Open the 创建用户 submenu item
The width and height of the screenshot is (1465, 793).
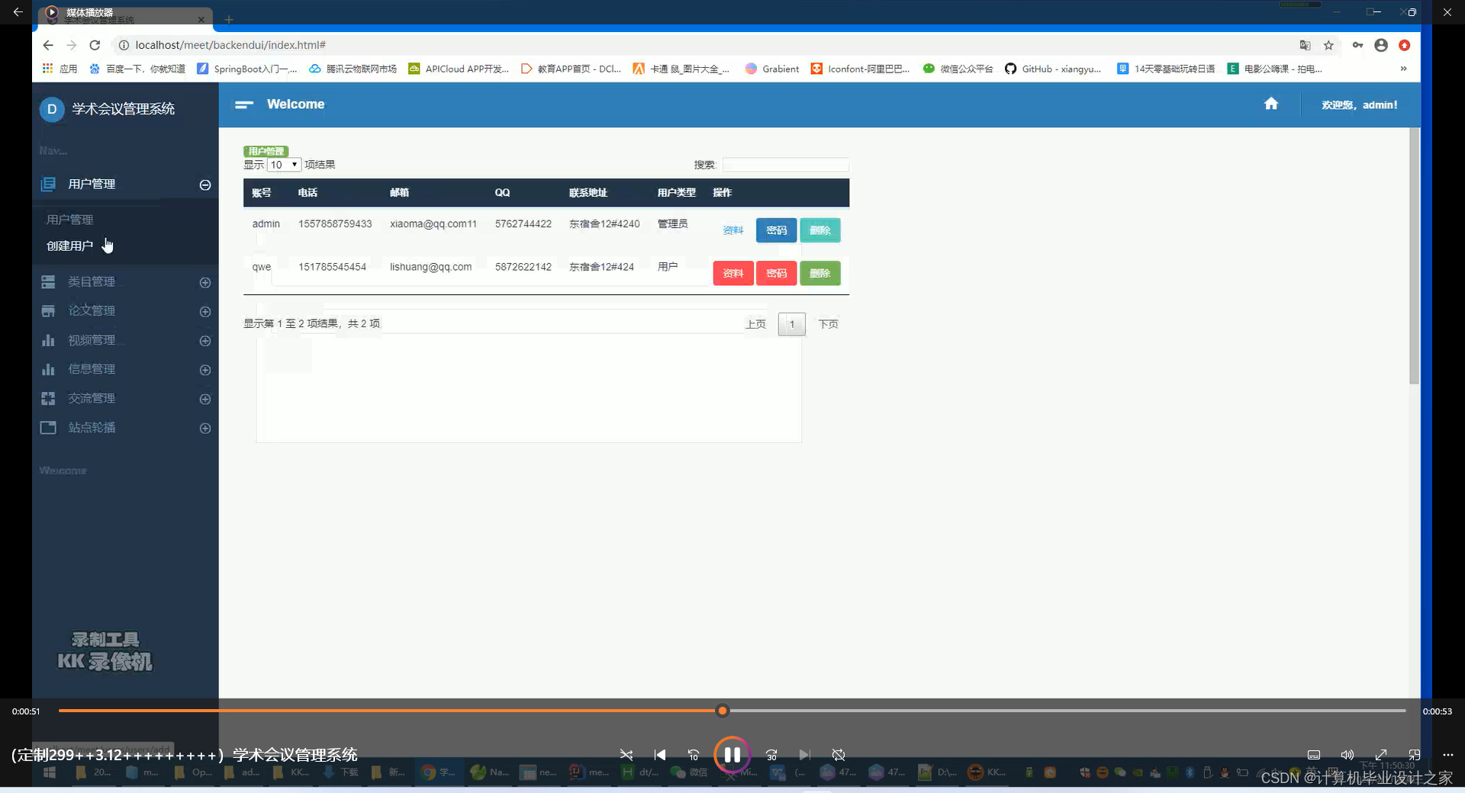click(x=69, y=246)
